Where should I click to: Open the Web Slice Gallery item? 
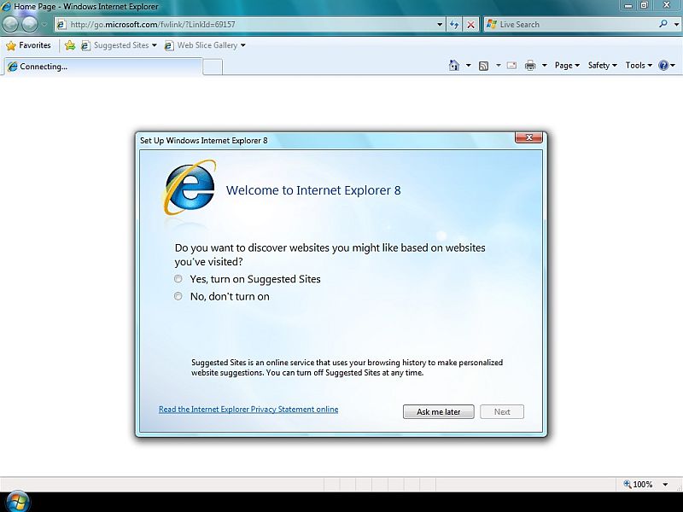[205, 45]
